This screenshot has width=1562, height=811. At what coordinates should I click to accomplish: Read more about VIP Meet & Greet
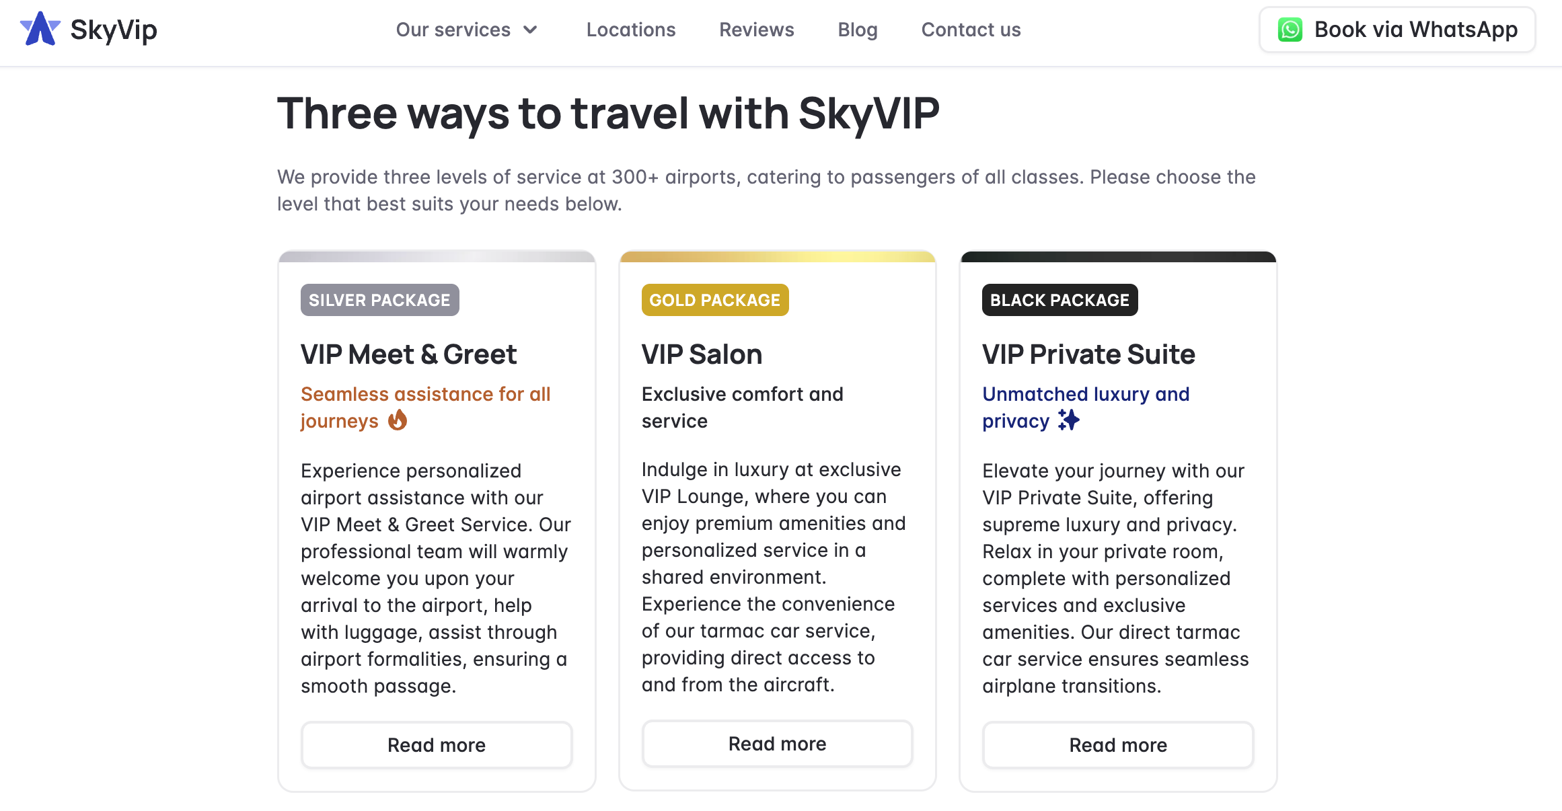point(437,744)
